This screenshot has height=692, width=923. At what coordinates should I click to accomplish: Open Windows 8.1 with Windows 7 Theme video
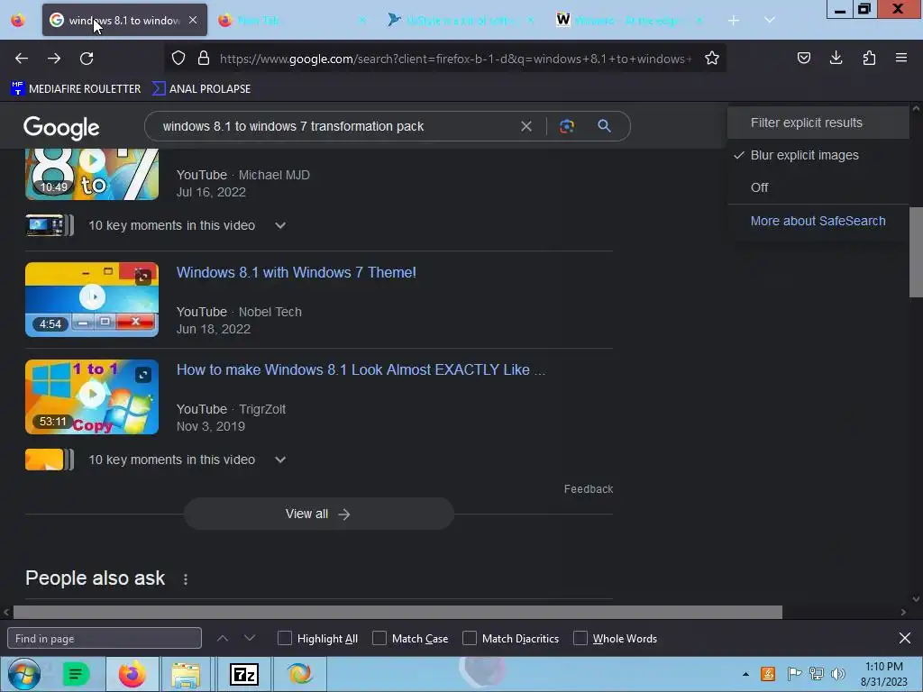click(296, 272)
